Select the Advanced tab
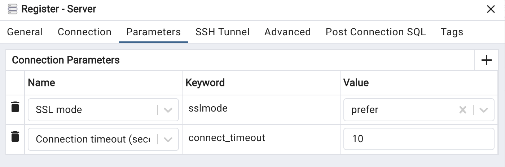The image size is (505, 167). [287, 32]
